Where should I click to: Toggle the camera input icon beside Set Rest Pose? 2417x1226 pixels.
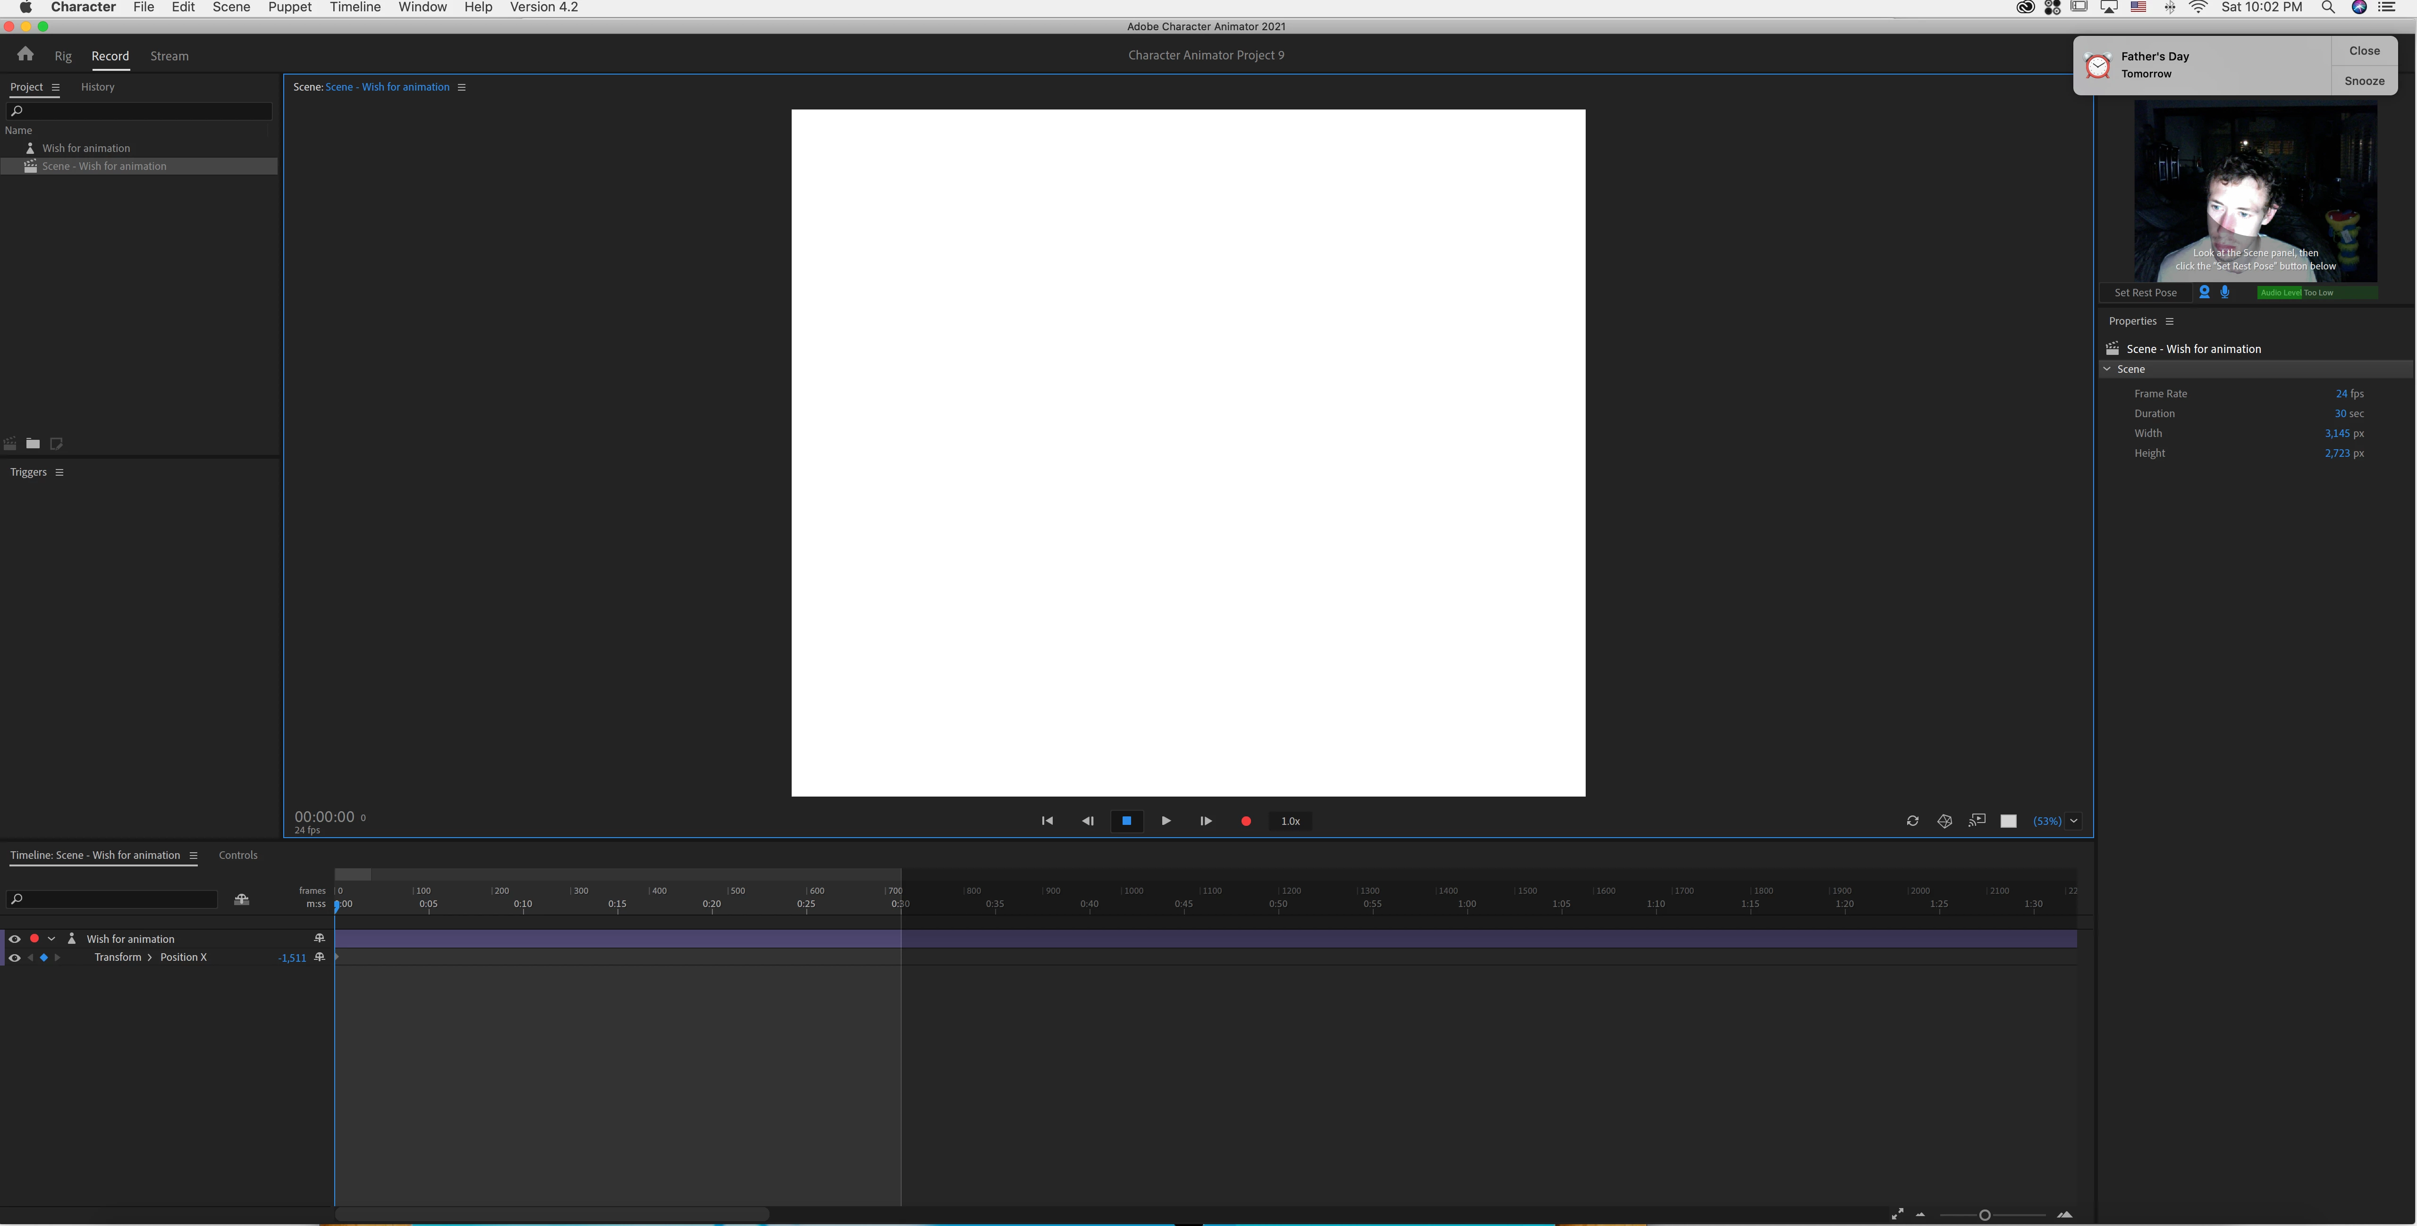coord(2204,292)
